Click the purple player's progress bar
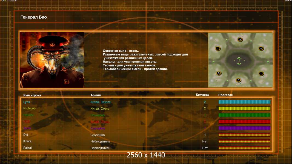This screenshot has height=164, width=292. (x=244, y=128)
